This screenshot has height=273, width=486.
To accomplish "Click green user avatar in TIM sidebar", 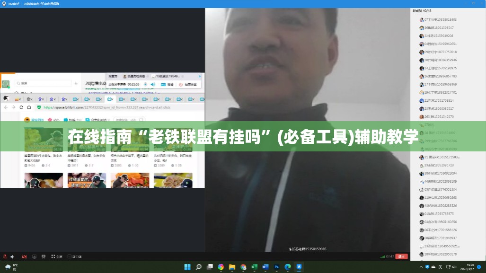I will pyautogui.click(x=6, y=84).
